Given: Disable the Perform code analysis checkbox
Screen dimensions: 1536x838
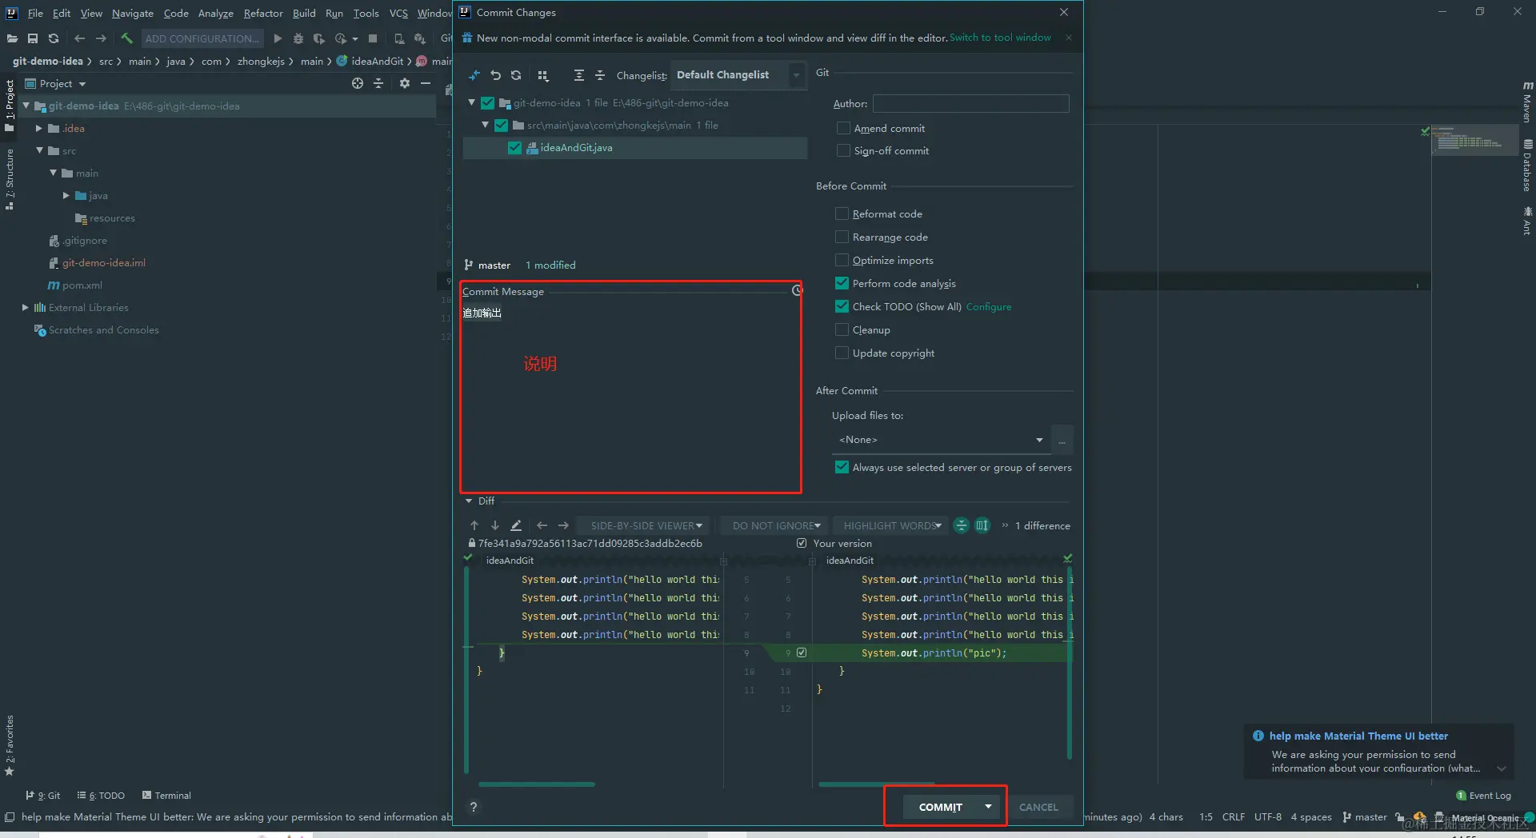Looking at the screenshot, I should point(842,283).
